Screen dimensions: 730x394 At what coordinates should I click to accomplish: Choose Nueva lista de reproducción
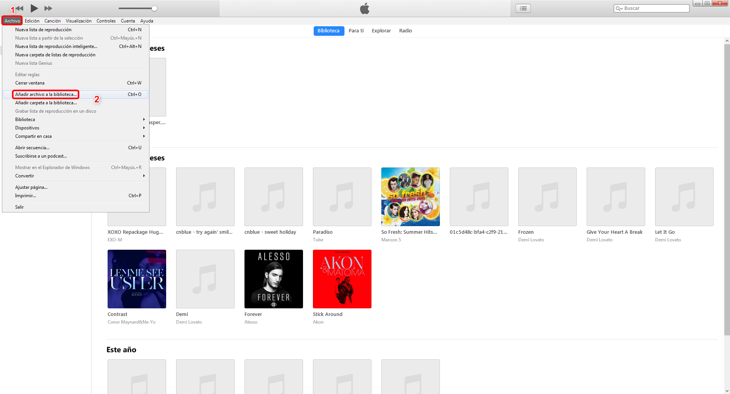43,29
